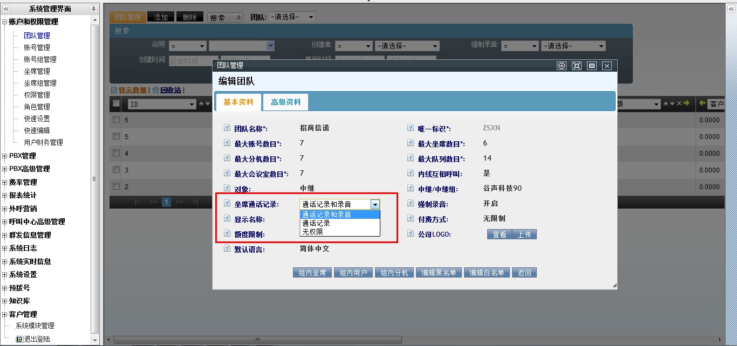737x346 pixels.
Task: Click the 退出登陆 logout icon
Action: pyautogui.click(x=19, y=339)
